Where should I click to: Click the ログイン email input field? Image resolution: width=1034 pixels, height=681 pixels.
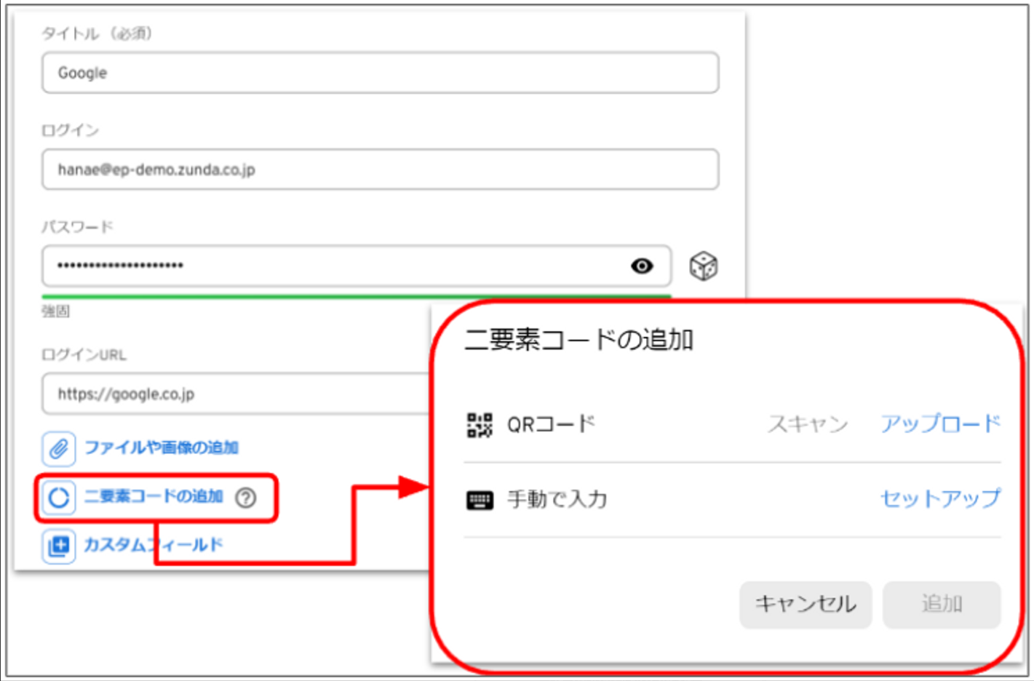(x=381, y=170)
